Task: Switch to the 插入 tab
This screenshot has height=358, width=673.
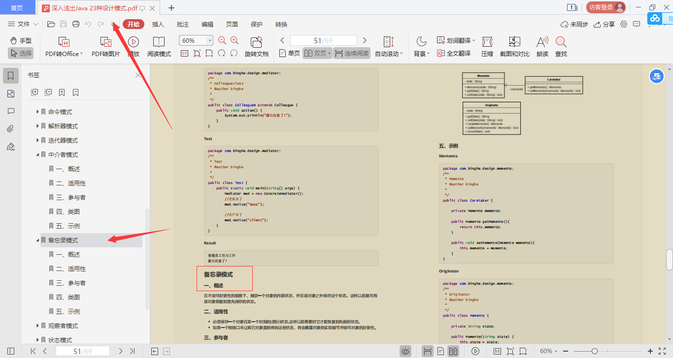Action: pyautogui.click(x=158, y=25)
